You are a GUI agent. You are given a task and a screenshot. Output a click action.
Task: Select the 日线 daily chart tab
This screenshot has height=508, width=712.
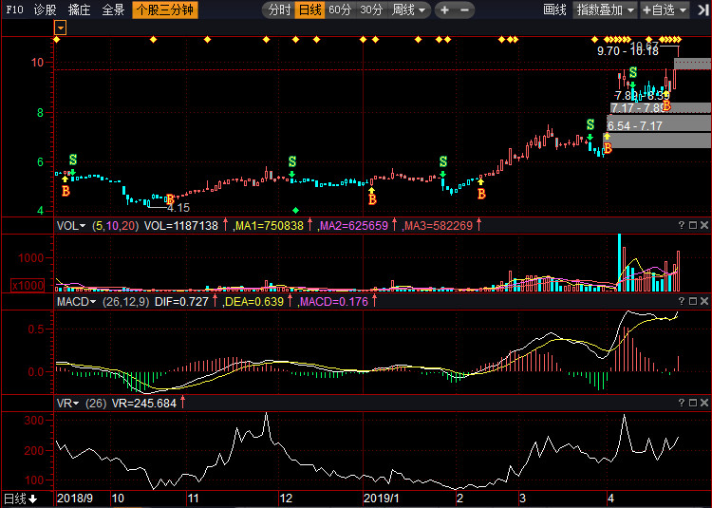[310, 9]
